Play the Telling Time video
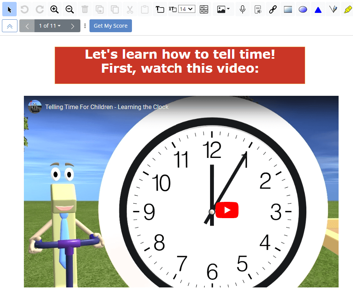 [227, 210]
